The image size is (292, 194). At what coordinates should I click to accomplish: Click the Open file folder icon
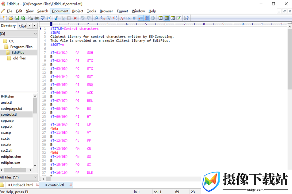click(x=11, y=18)
